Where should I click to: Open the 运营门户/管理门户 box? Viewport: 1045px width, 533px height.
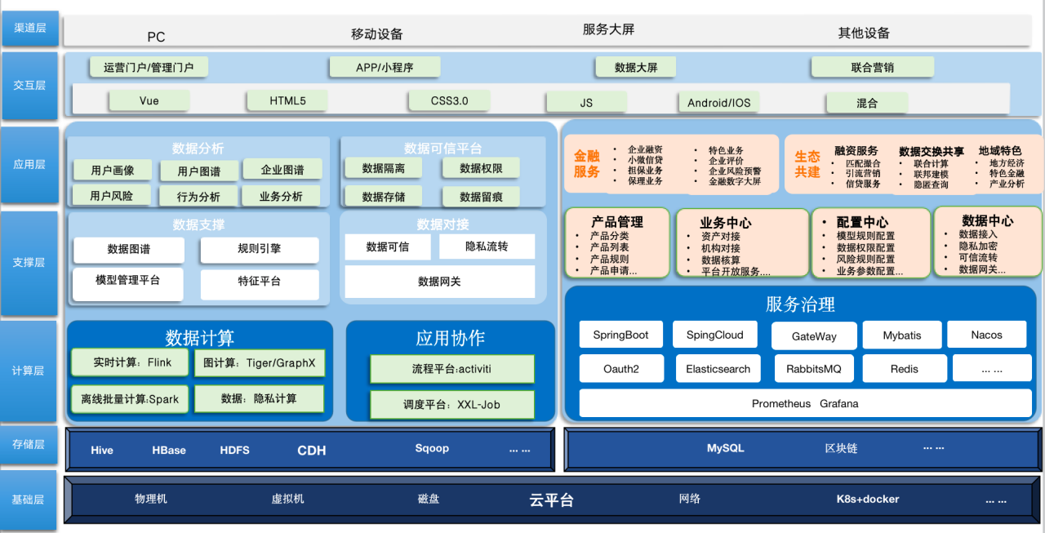(x=149, y=68)
